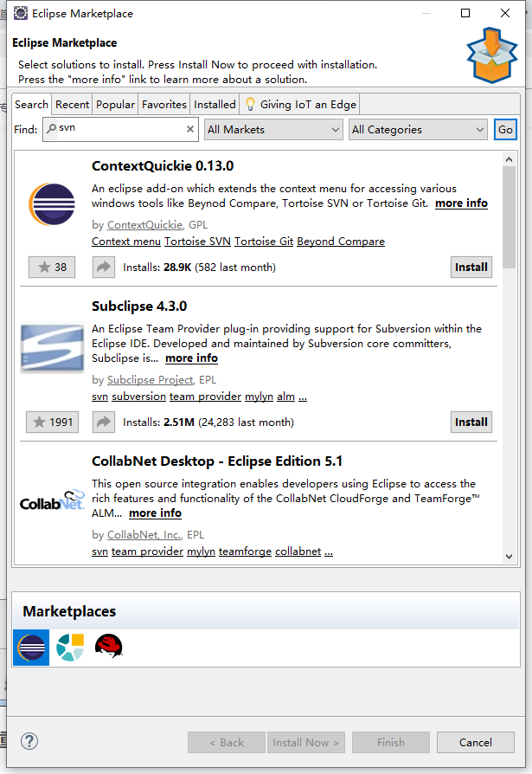Click the Find search input field
Viewport: 532px width, 774px height.
[x=120, y=129]
